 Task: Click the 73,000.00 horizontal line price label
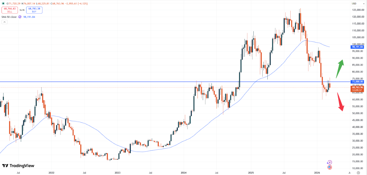pos(357,82)
